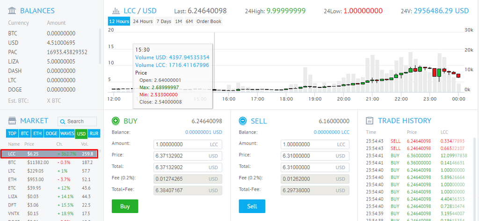This screenshot has height=221, width=479.
Task: Click the blue Sell button
Action: 252,207
